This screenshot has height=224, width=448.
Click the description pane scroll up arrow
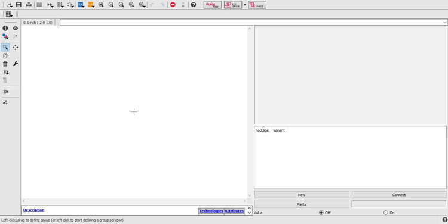pos(250,208)
